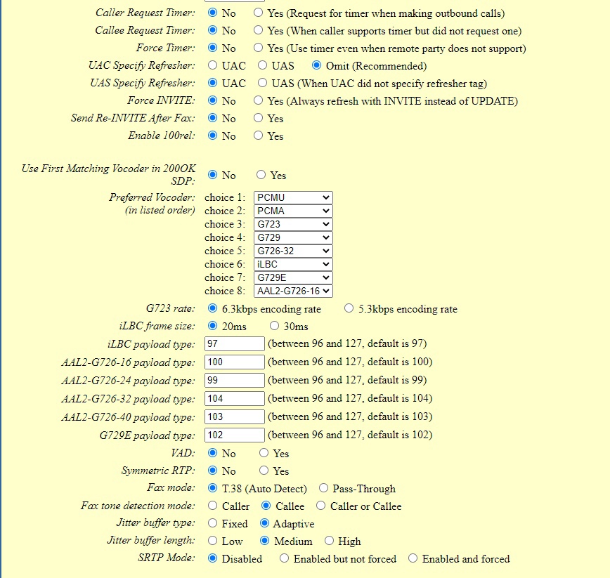This screenshot has height=578, width=610.
Task: Open vocoder choice 2 dropdown showing PCMA
Action: pyautogui.click(x=293, y=211)
